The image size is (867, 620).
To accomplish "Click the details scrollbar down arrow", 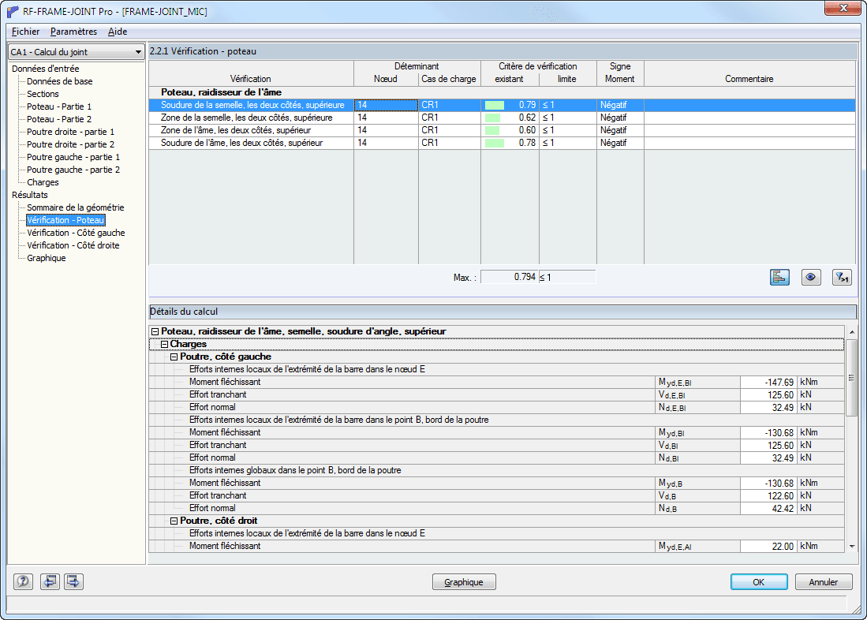I will click(x=851, y=547).
